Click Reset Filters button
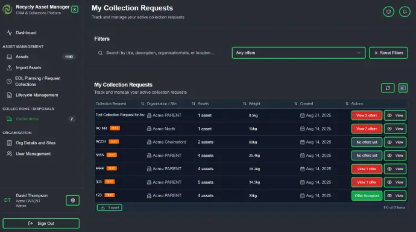Viewport: 416px width, 232px height. point(388,53)
